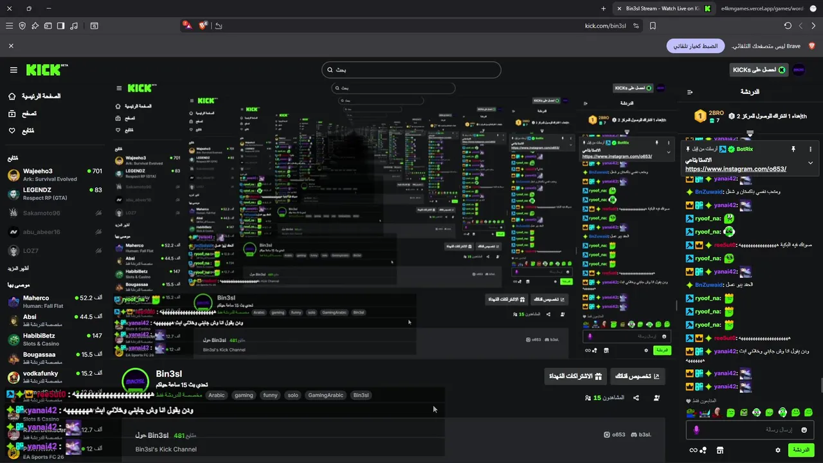Open LOZ7 offline channel
Screen dimensions: 823x463
(x=55, y=251)
